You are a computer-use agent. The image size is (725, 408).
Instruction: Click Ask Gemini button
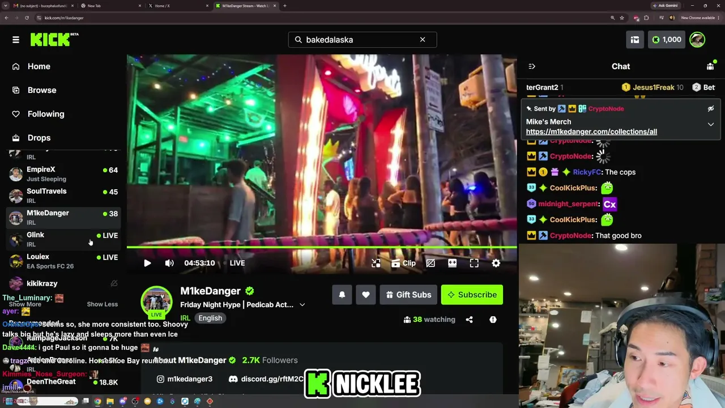(665, 6)
